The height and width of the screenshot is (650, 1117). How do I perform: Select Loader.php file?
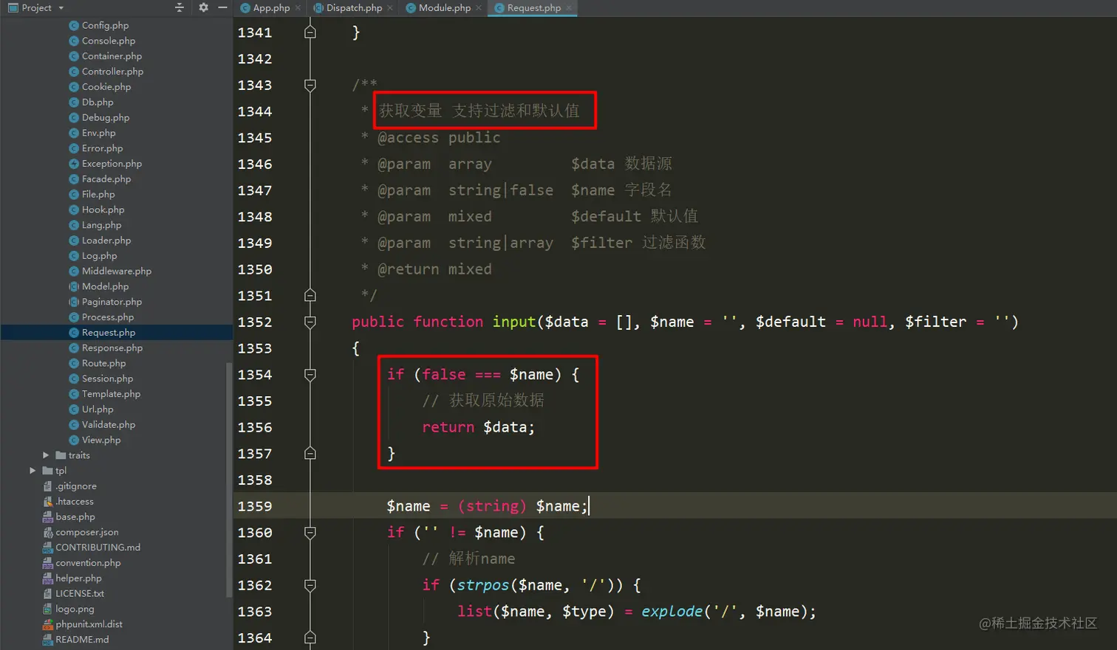point(106,241)
